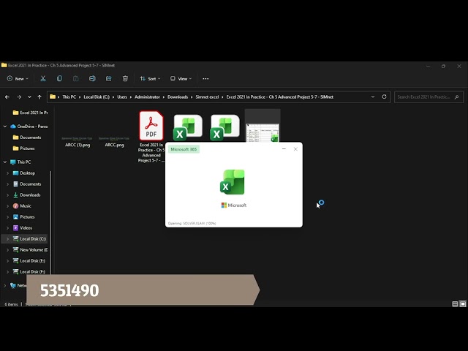The image size is (468, 351).
Task: Select Music in navigation pane
Action: click(x=22, y=206)
